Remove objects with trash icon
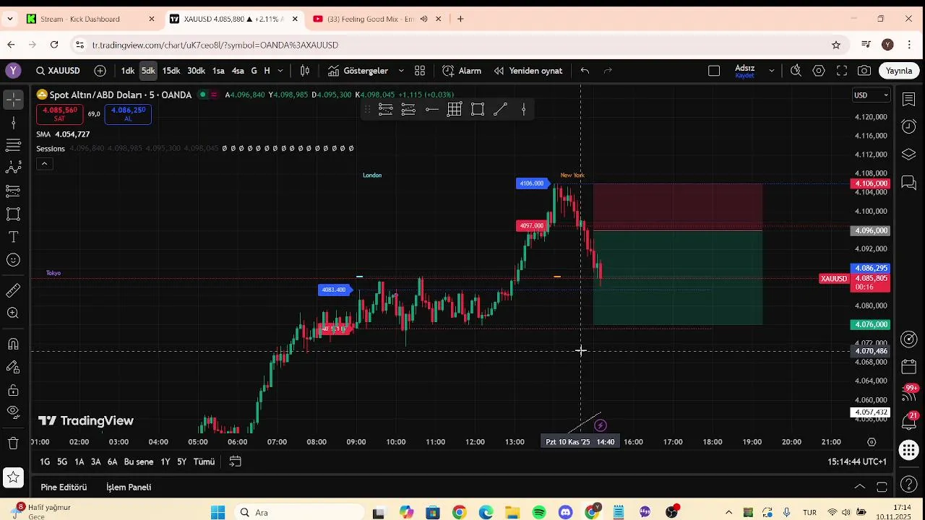925x520 pixels. click(13, 443)
